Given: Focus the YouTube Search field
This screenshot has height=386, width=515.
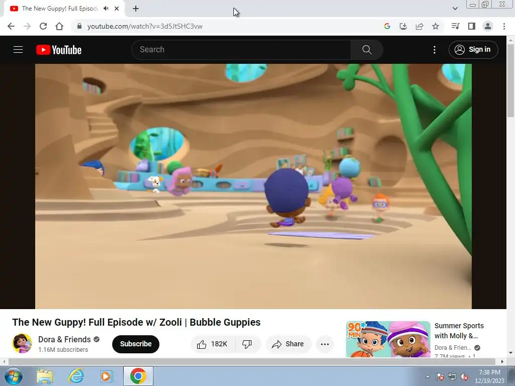Looking at the screenshot, I should [x=241, y=50].
